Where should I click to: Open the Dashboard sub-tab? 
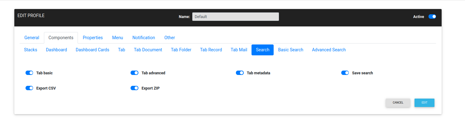[x=56, y=50]
